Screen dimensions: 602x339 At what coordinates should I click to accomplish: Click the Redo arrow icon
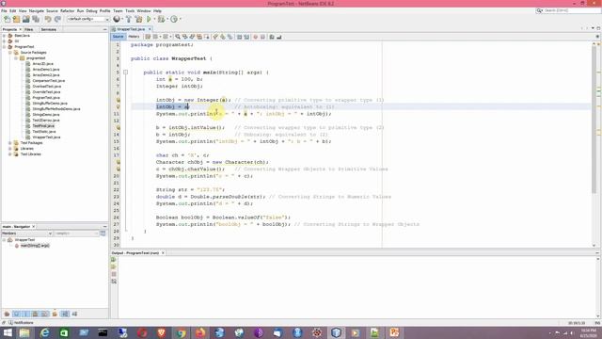[x=57, y=19]
